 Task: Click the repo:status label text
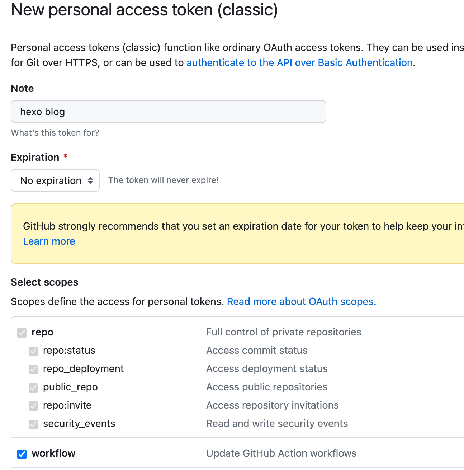[x=69, y=350]
